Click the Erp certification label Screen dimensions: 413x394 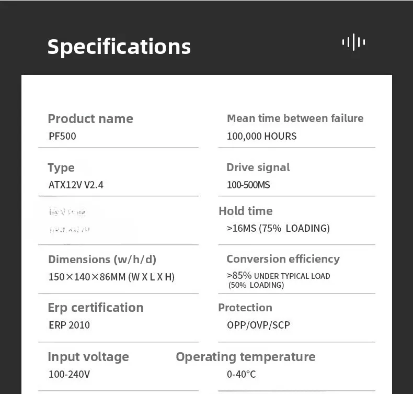click(96, 308)
